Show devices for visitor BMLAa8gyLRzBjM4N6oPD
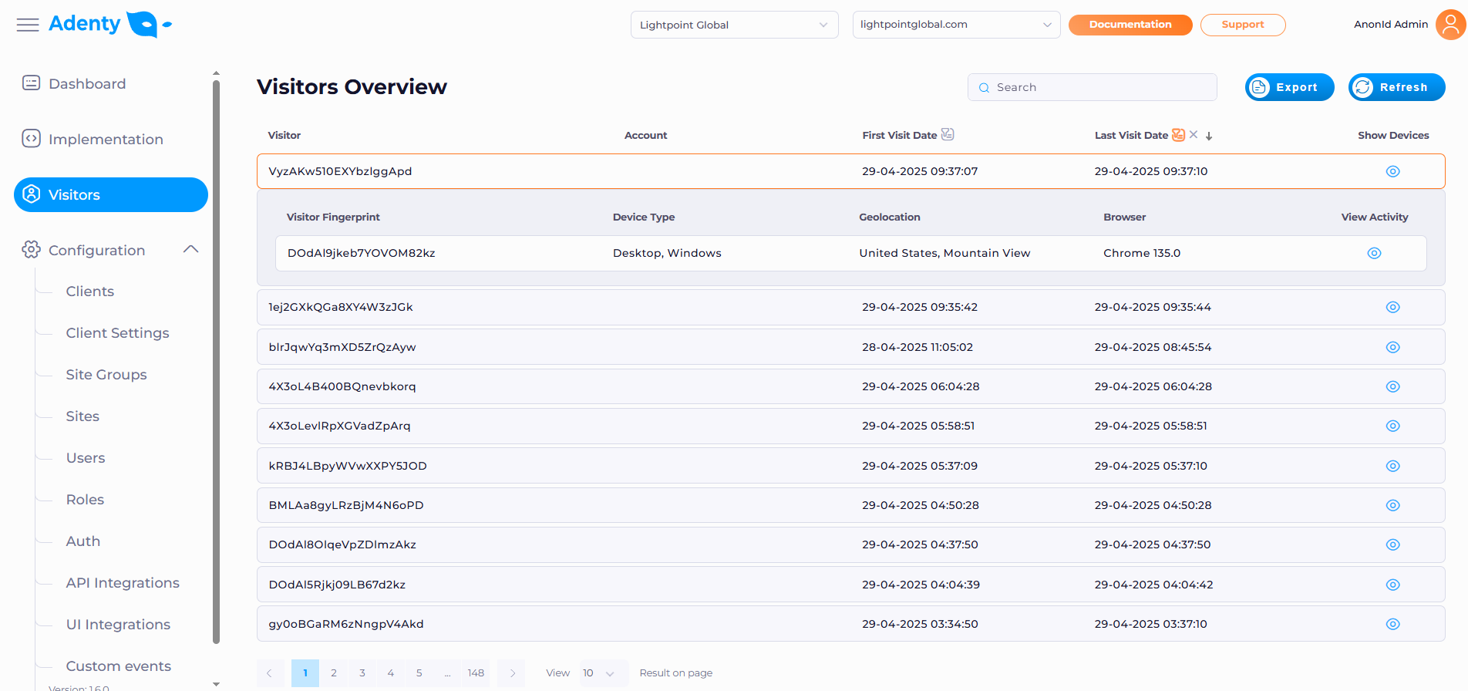 [1392, 505]
